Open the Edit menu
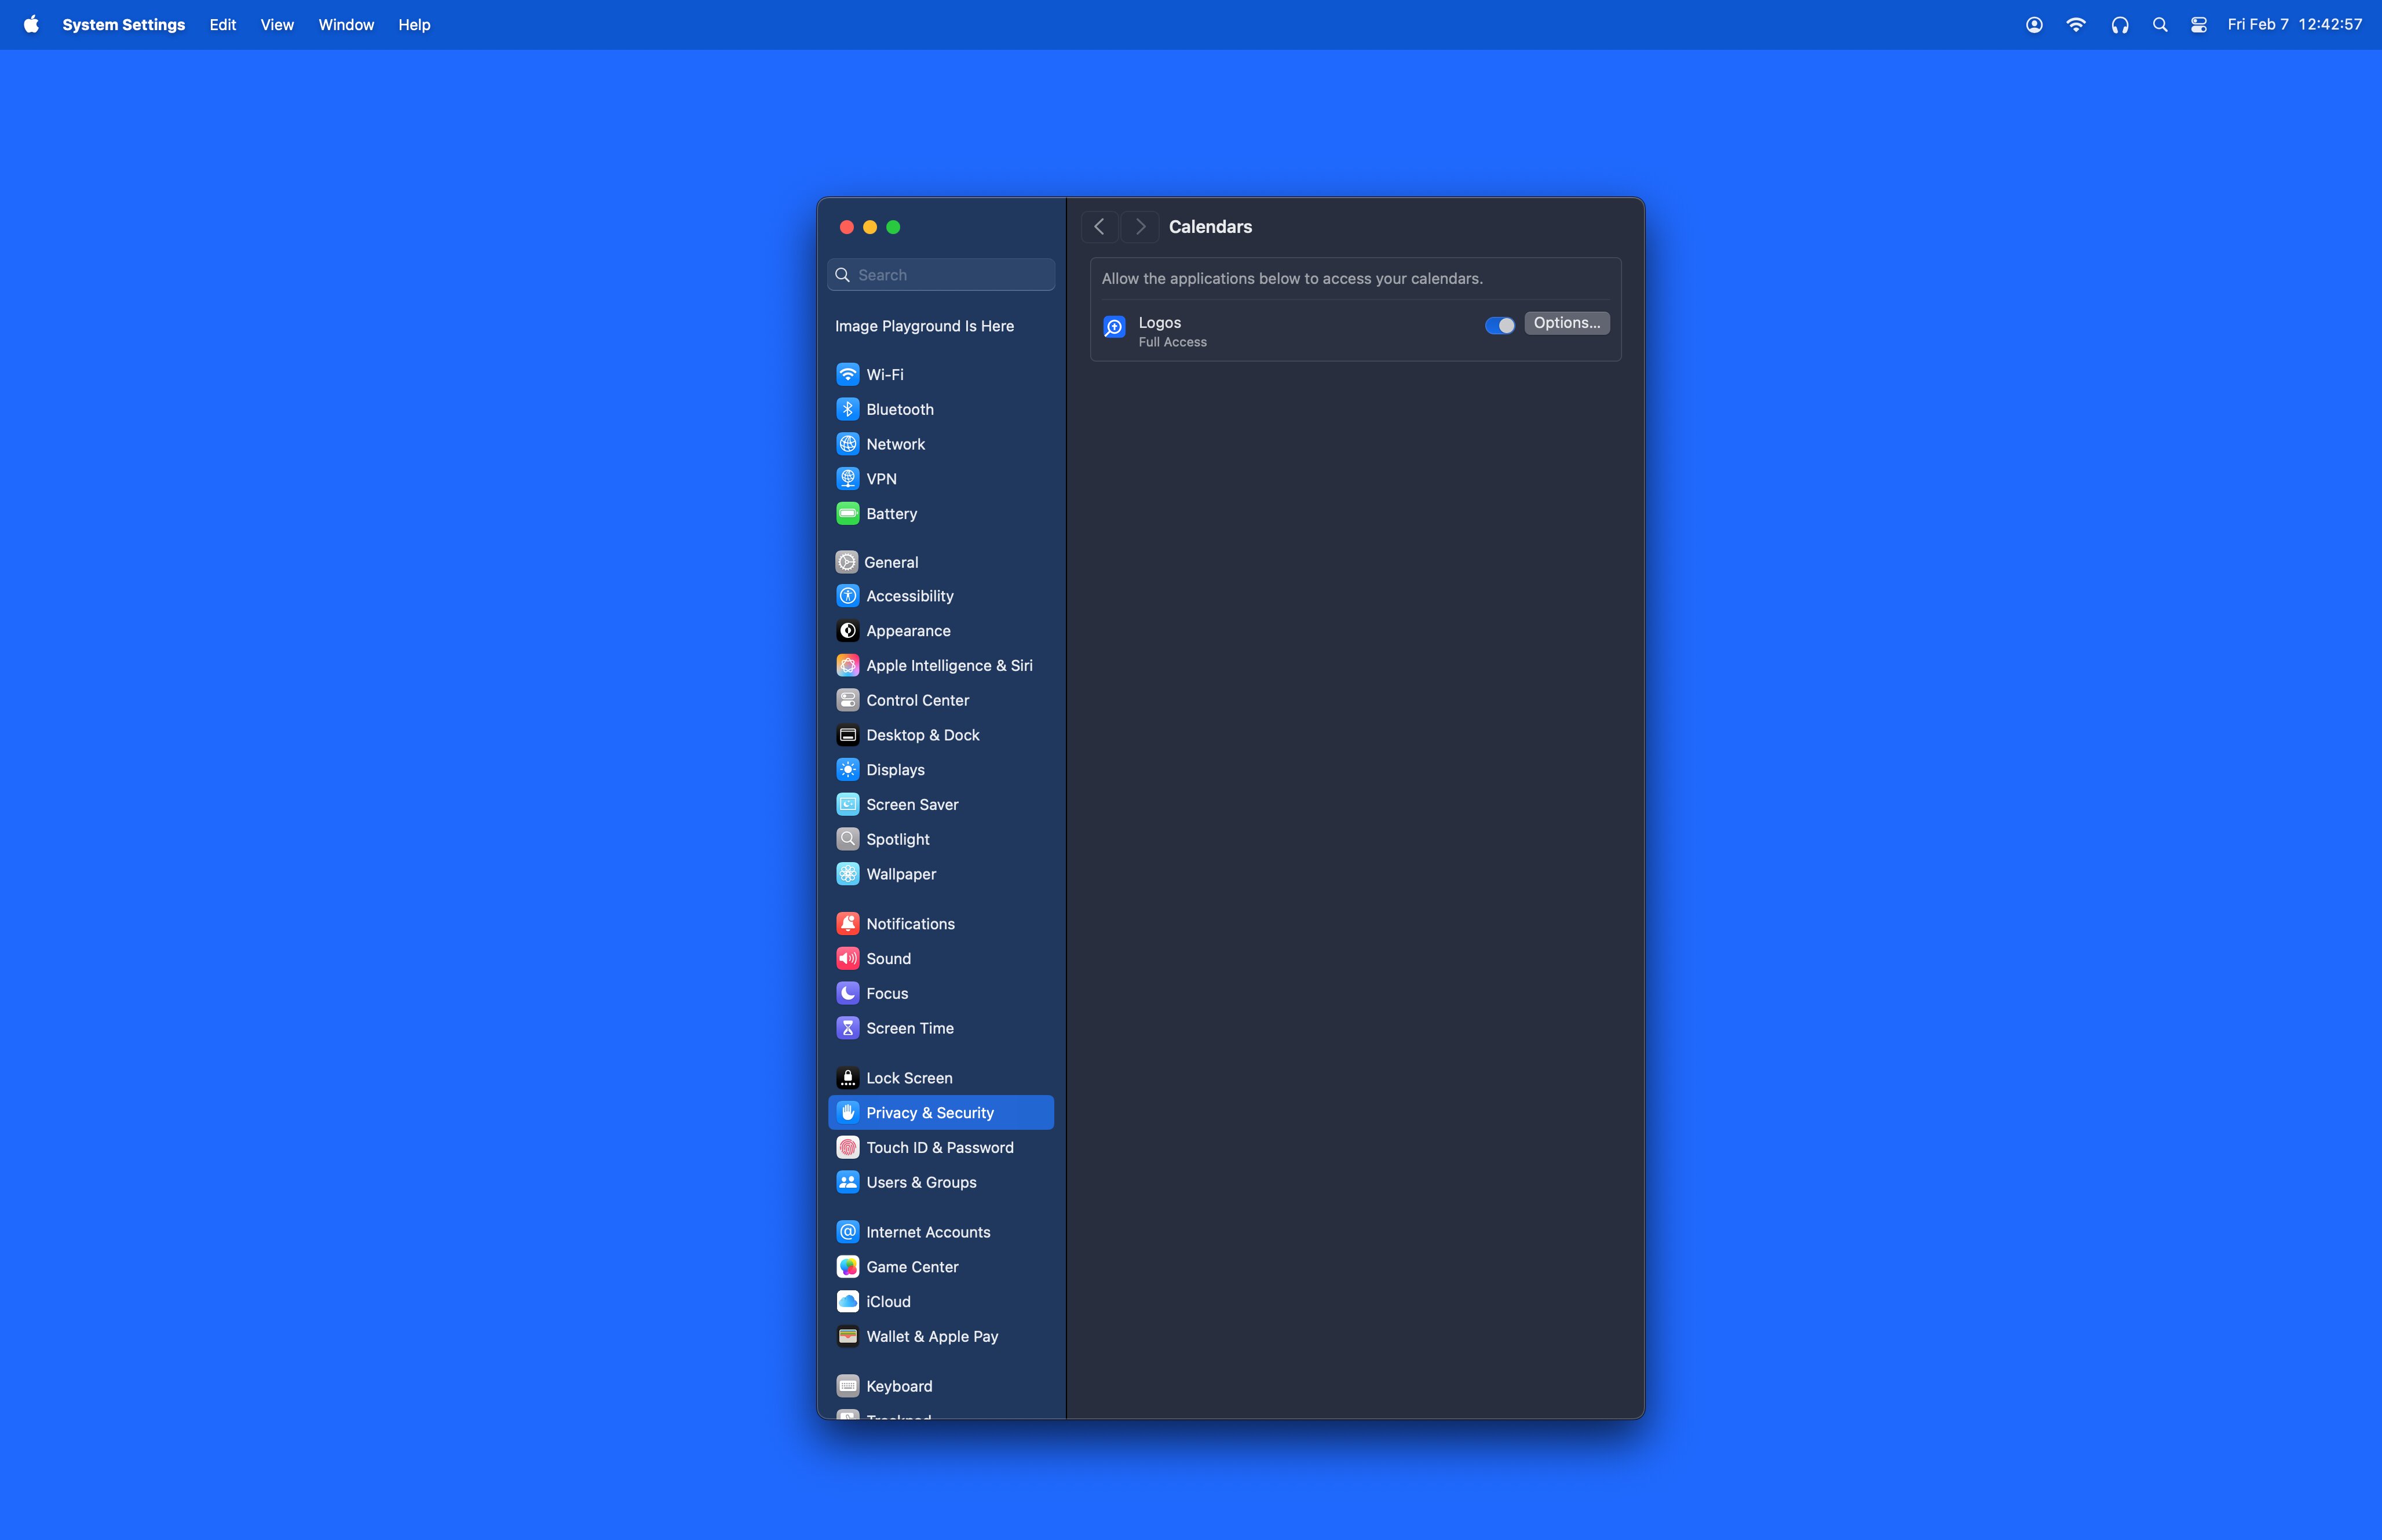The width and height of the screenshot is (2382, 1540). (x=223, y=25)
